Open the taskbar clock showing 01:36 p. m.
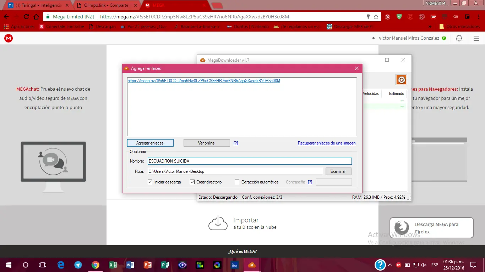The width and height of the screenshot is (485, 272). [453, 265]
